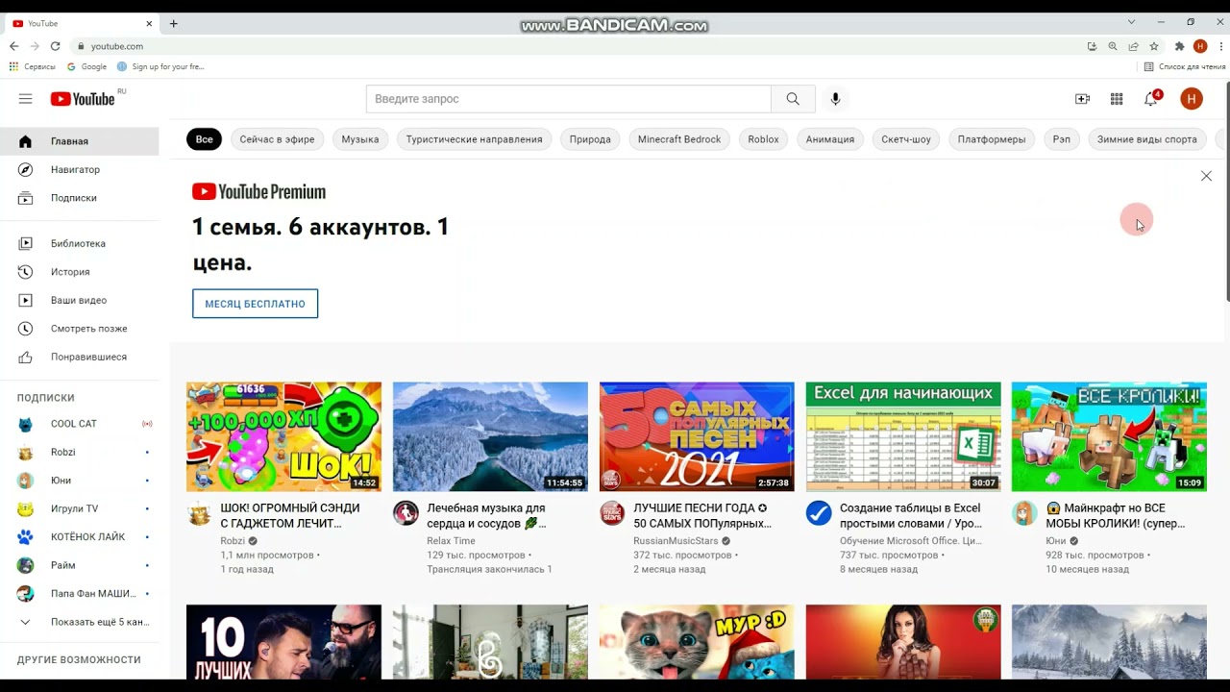Open МУР :D cat video thumbnail
The width and height of the screenshot is (1230, 692).
697,642
